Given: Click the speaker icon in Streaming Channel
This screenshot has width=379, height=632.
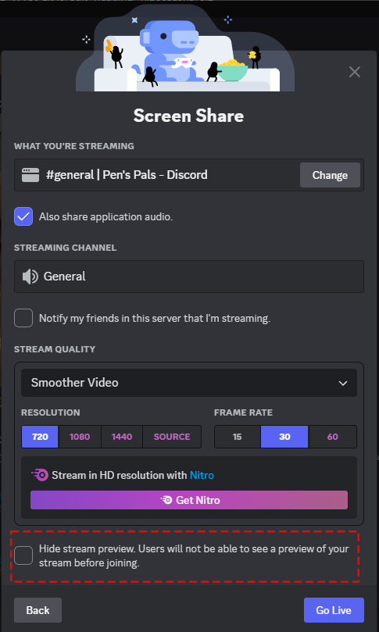Looking at the screenshot, I should [30, 277].
